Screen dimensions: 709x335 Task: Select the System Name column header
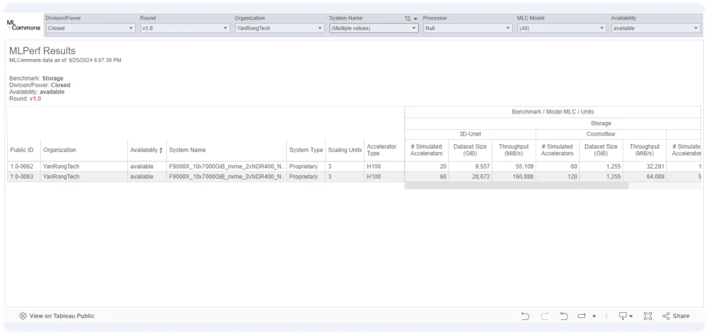[187, 150]
